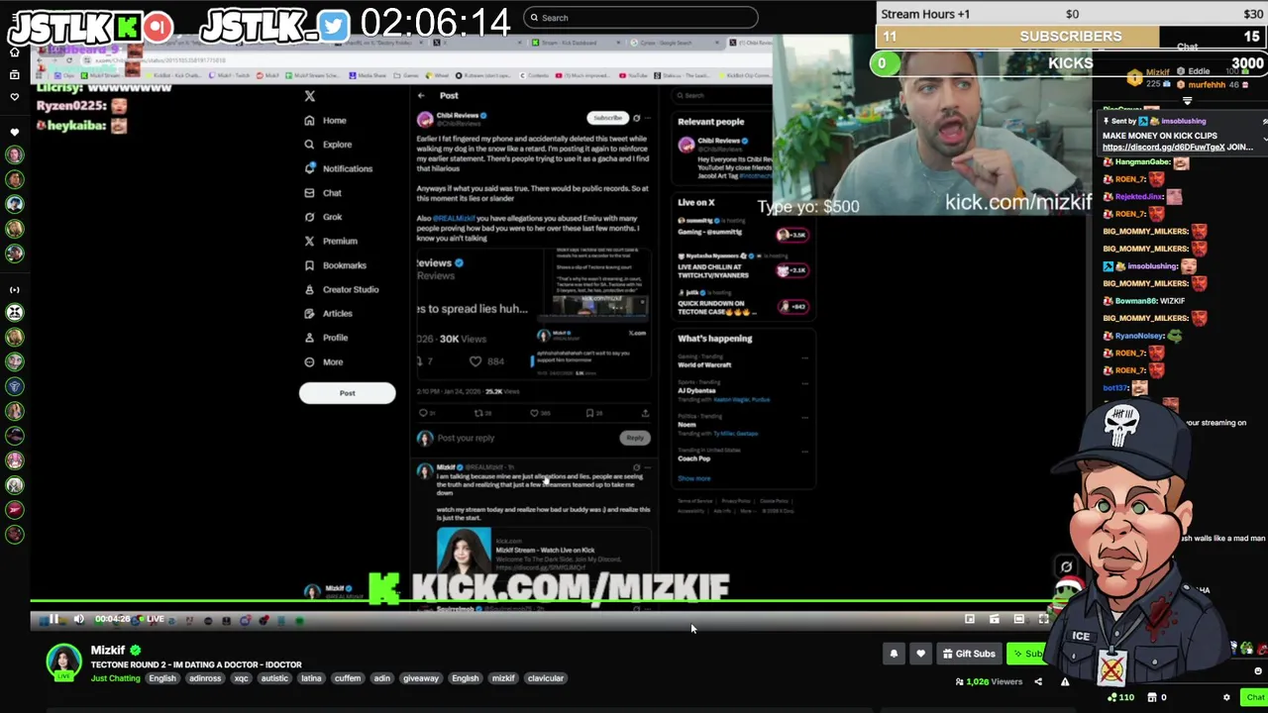This screenshot has width=1268, height=713.
Task: Select the xqc tag
Action: click(241, 678)
